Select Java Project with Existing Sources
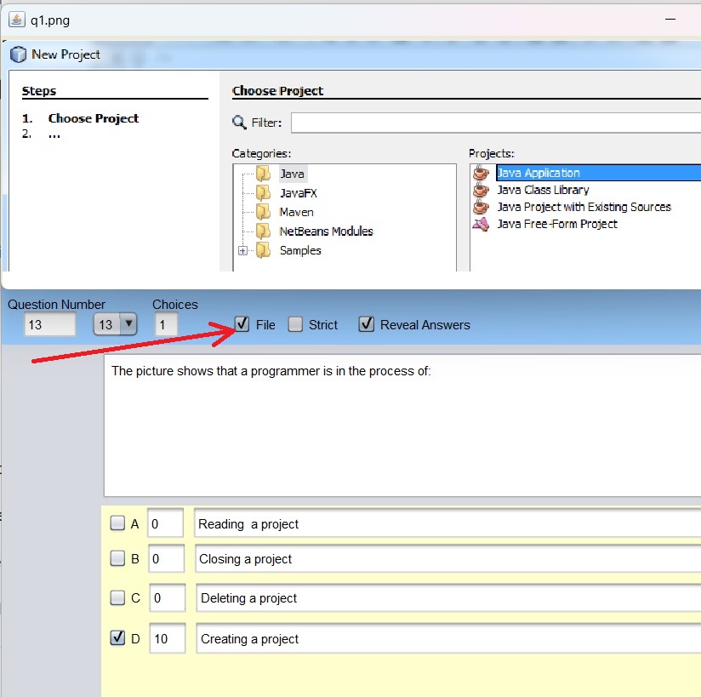701x697 pixels. [x=584, y=207]
